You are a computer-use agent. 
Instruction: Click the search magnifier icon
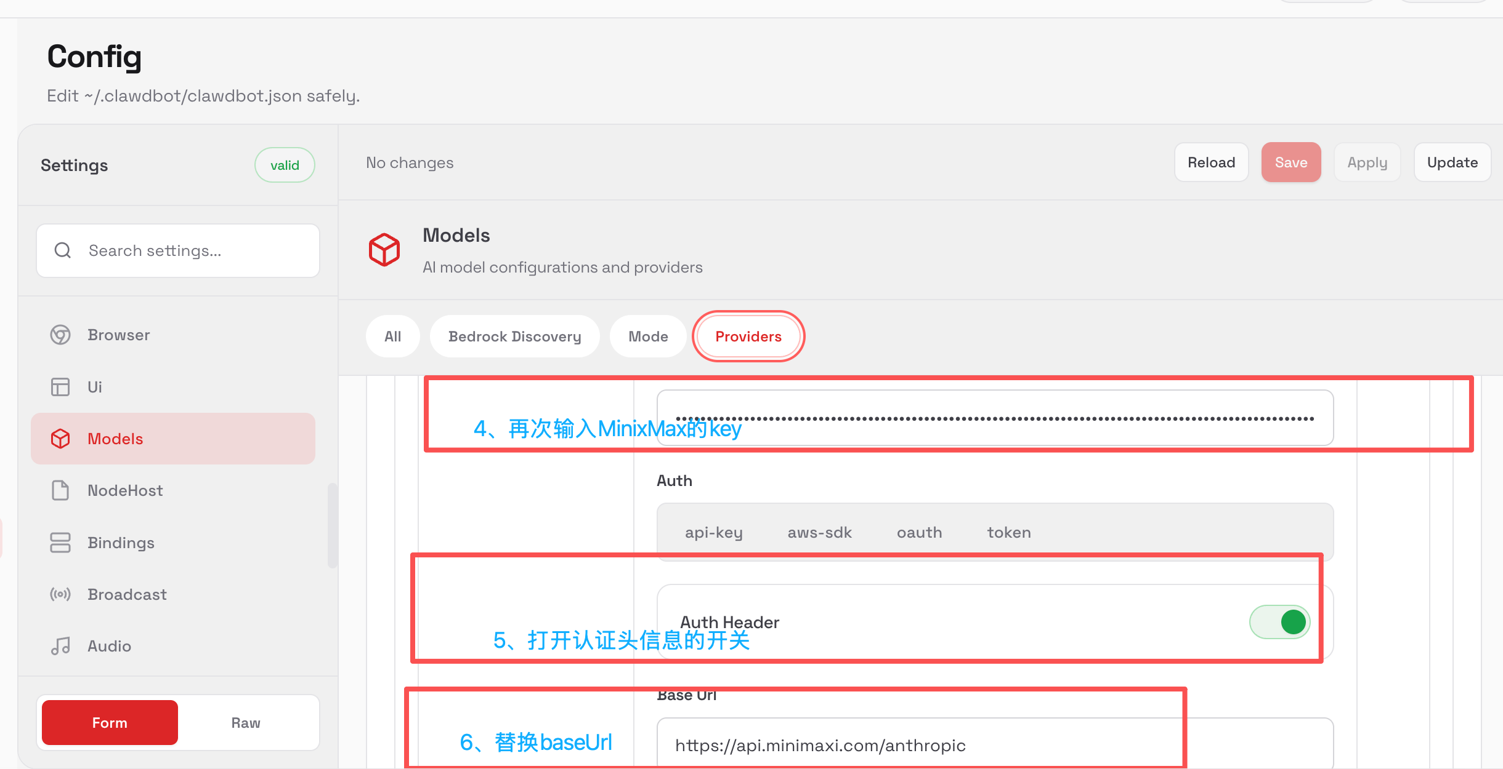63,250
